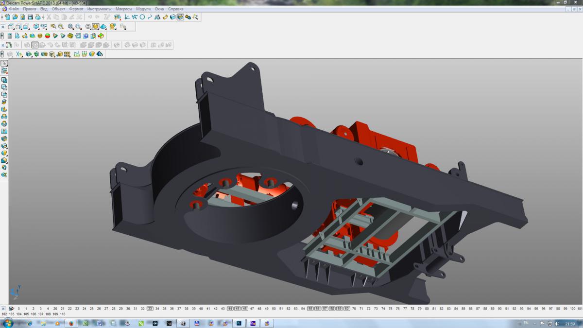Select the Circle/Arc creation tool
Screen dimensions: 583x328
[142, 17]
